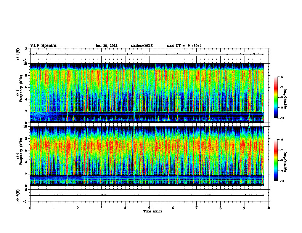Click time axis tick label "1"
302x233 pixels.
[x=54, y=208]
